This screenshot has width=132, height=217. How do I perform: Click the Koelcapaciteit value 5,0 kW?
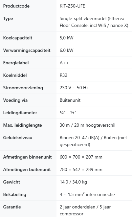67,38
